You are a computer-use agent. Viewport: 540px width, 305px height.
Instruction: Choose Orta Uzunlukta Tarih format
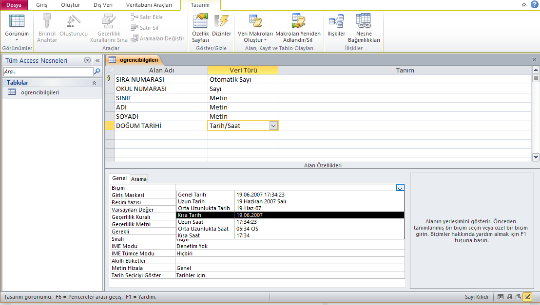(x=290, y=208)
